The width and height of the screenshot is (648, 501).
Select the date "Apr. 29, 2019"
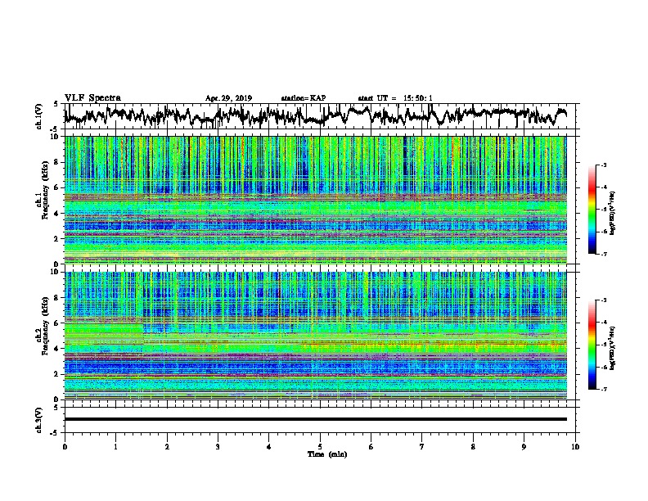[228, 98]
